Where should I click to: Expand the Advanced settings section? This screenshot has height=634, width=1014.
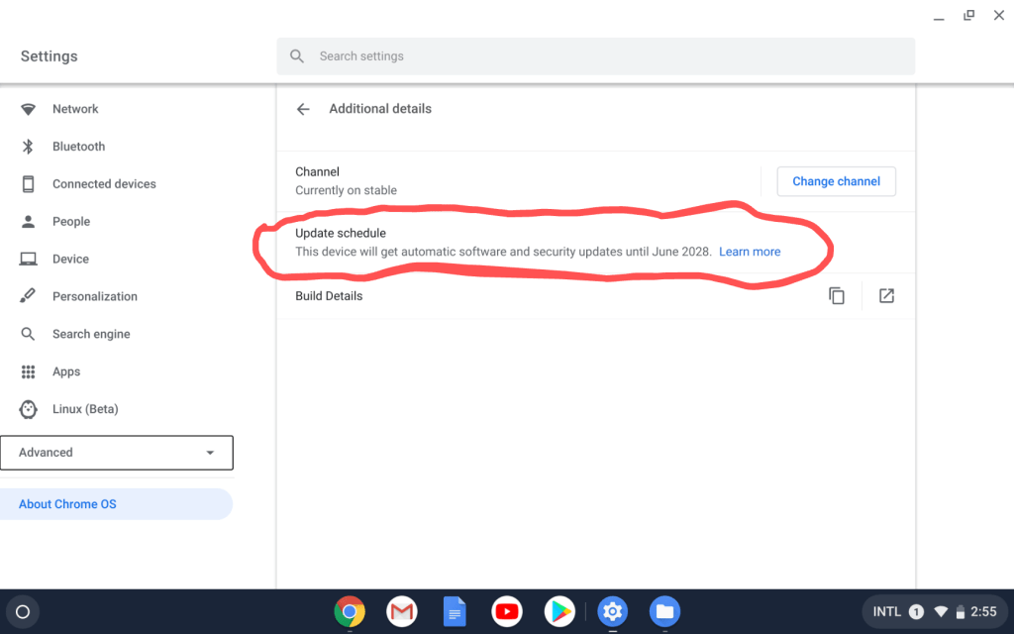[x=116, y=453]
